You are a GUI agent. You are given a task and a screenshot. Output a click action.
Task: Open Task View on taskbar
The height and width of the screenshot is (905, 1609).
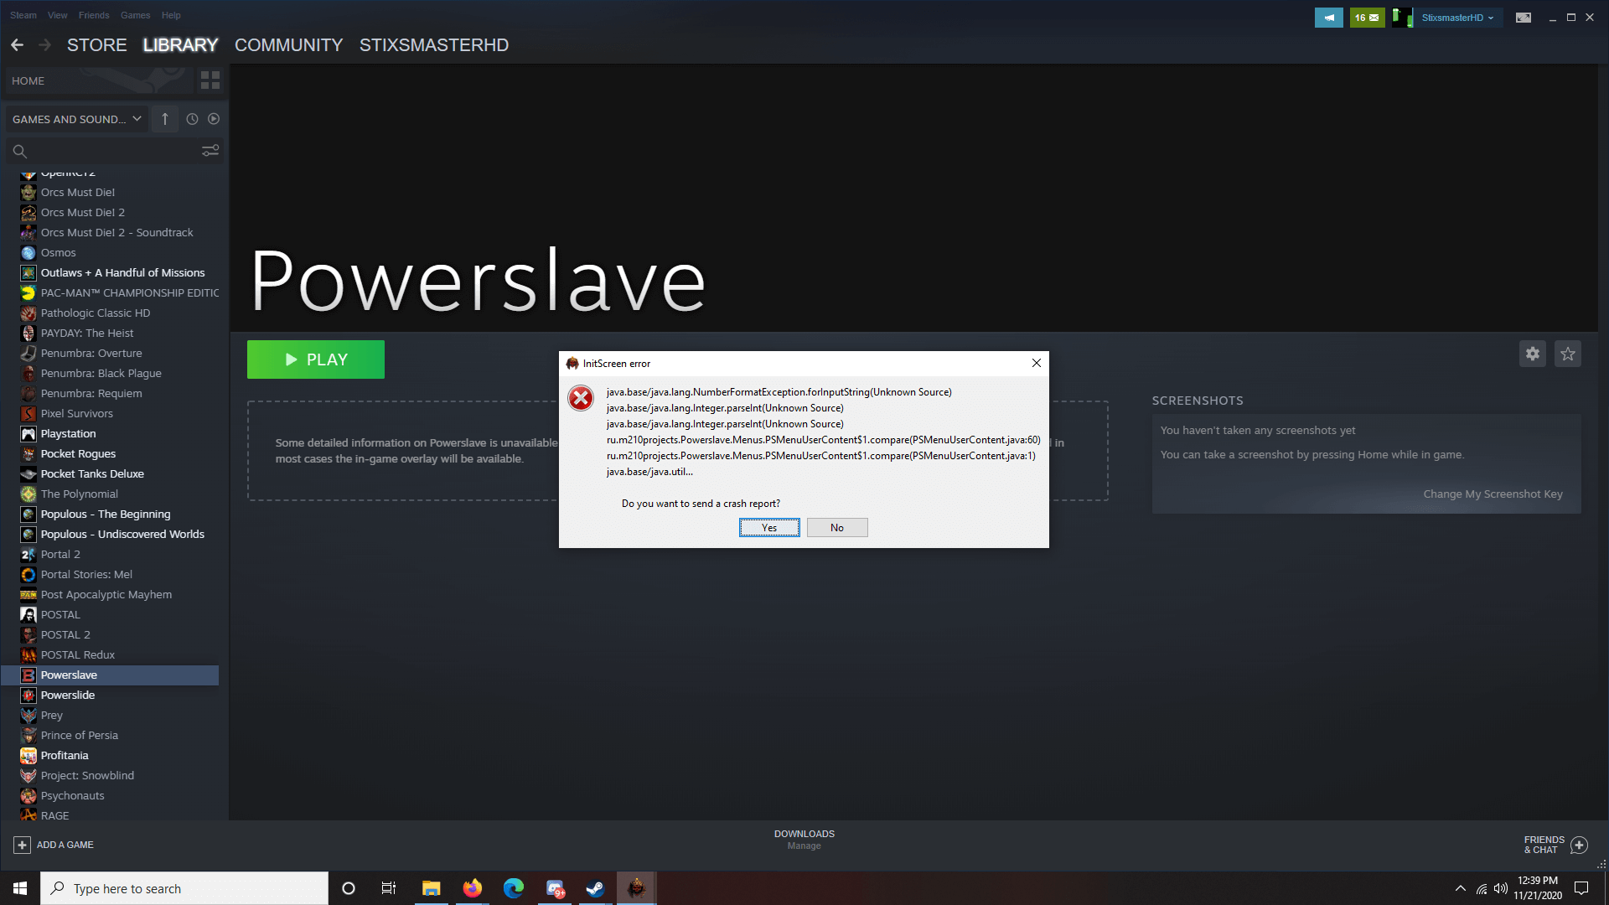(389, 888)
